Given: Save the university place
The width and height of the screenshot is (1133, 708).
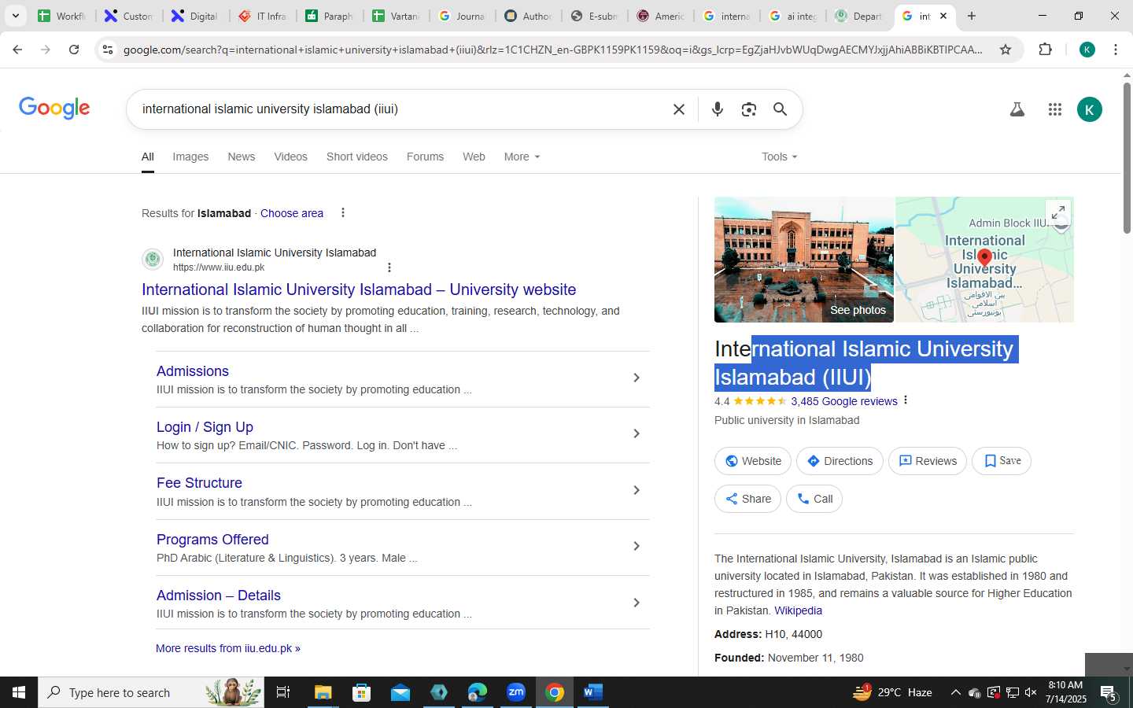Looking at the screenshot, I should (1002, 461).
